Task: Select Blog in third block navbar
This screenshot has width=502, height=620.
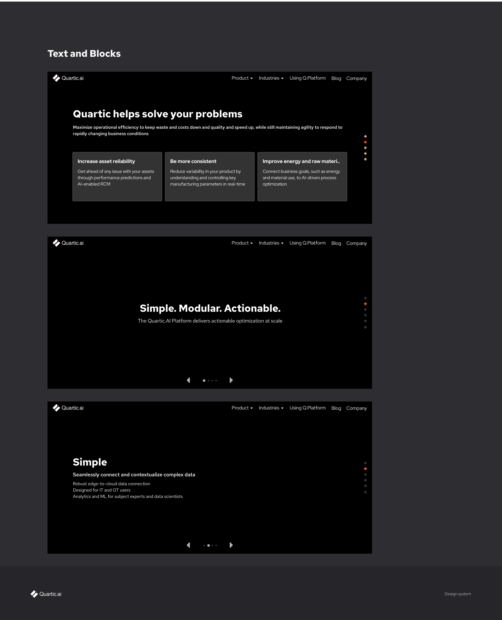Action: [336, 408]
